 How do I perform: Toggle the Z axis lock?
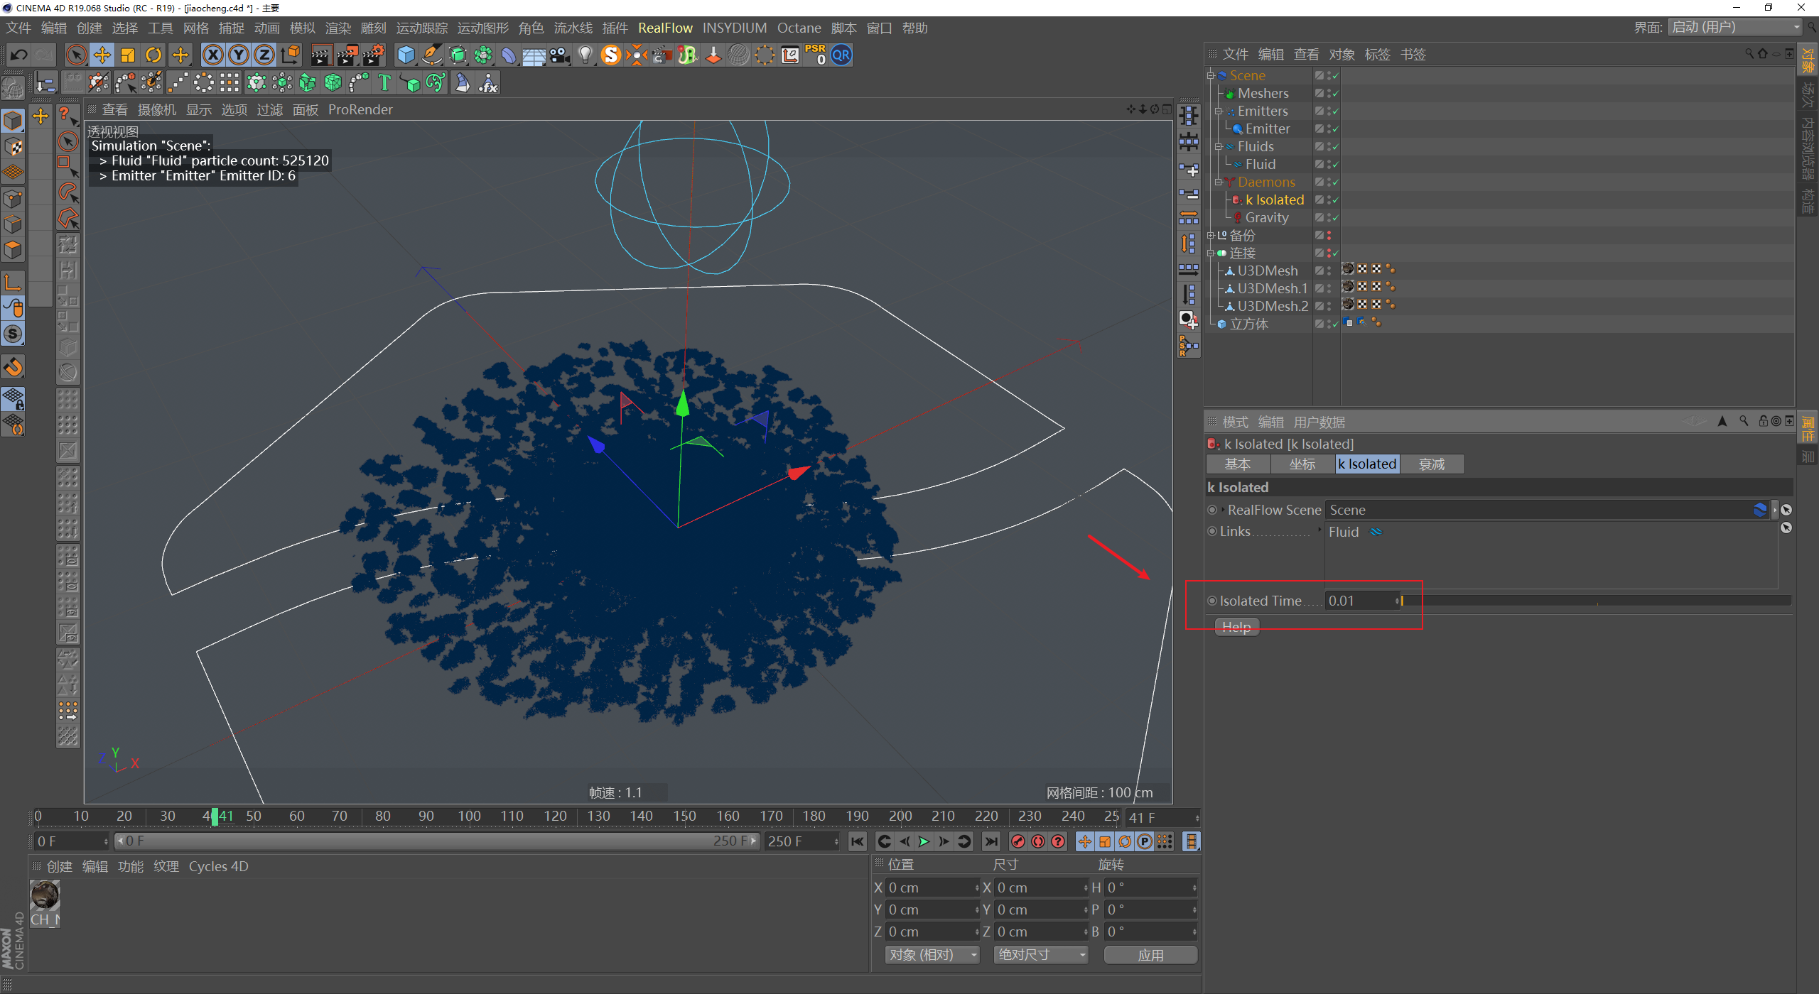tap(264, 55)
